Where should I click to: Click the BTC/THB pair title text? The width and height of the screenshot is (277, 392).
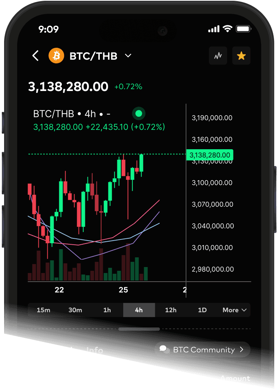[x=93, y=56]
